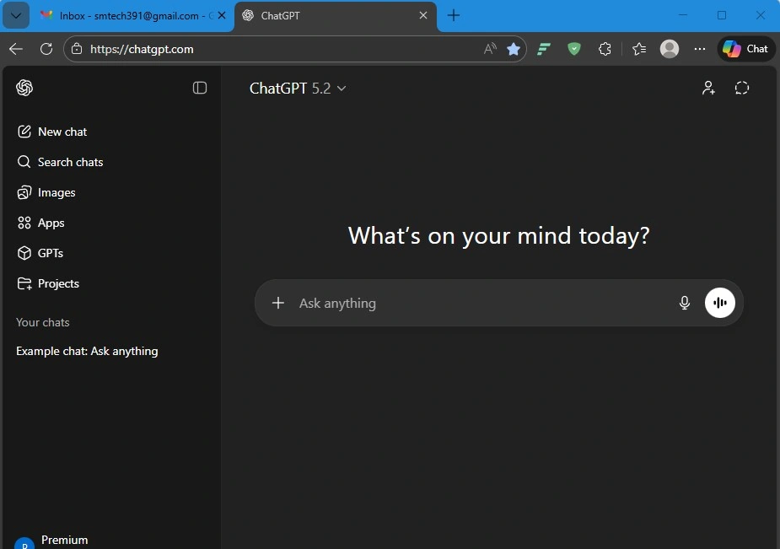Open the Example chat: Ask anything conversation
Viewport: 780px width, 549px height.
coord(87,351)
